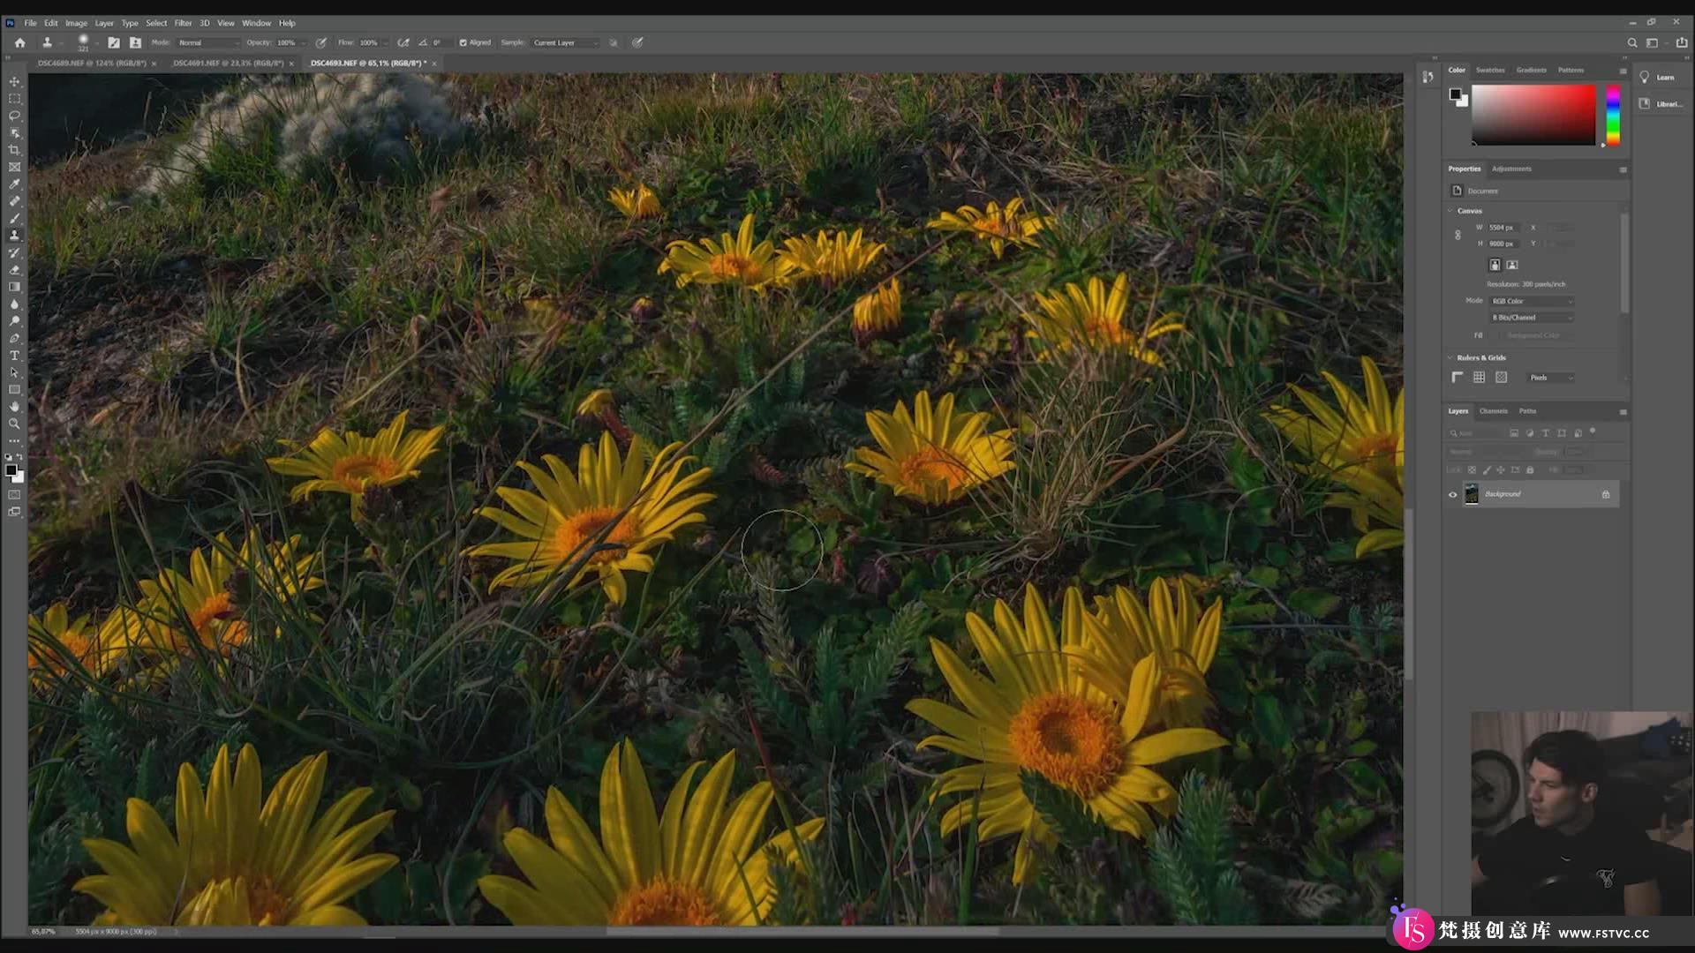1695x953 pixels.
Task: Select the Zoom tool
Action: tap(14, 424)
